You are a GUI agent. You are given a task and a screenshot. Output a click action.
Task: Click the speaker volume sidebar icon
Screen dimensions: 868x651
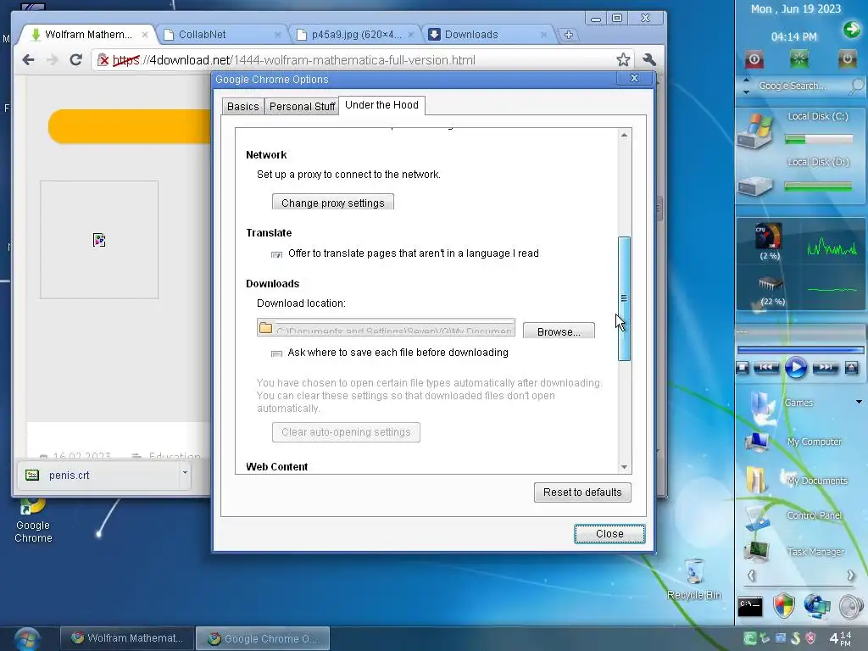[x=851, y=607]
